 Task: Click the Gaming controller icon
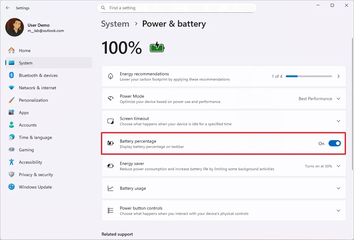coord(11,149)
